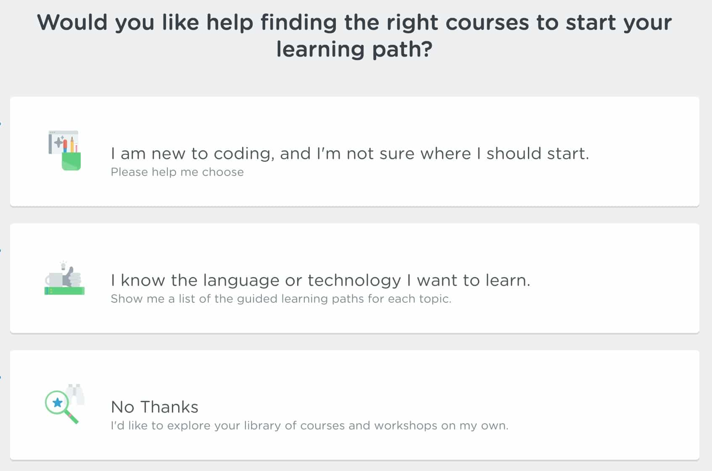Click the "No Thanks" heading text
The height and width of the screenshot is (471, 712).
coord(154,407)
